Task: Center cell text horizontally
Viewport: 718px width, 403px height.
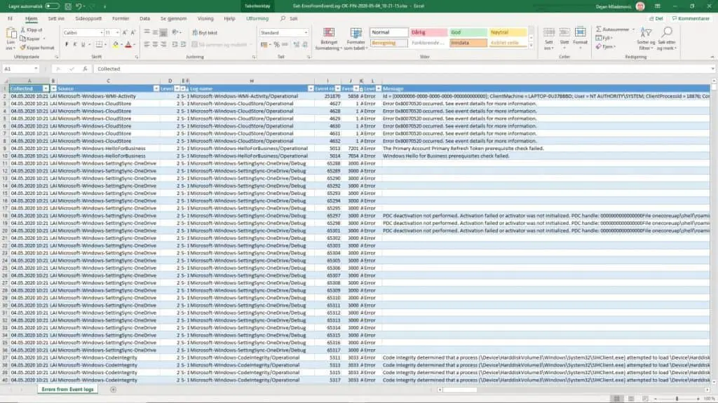Action: coord(155,44)
